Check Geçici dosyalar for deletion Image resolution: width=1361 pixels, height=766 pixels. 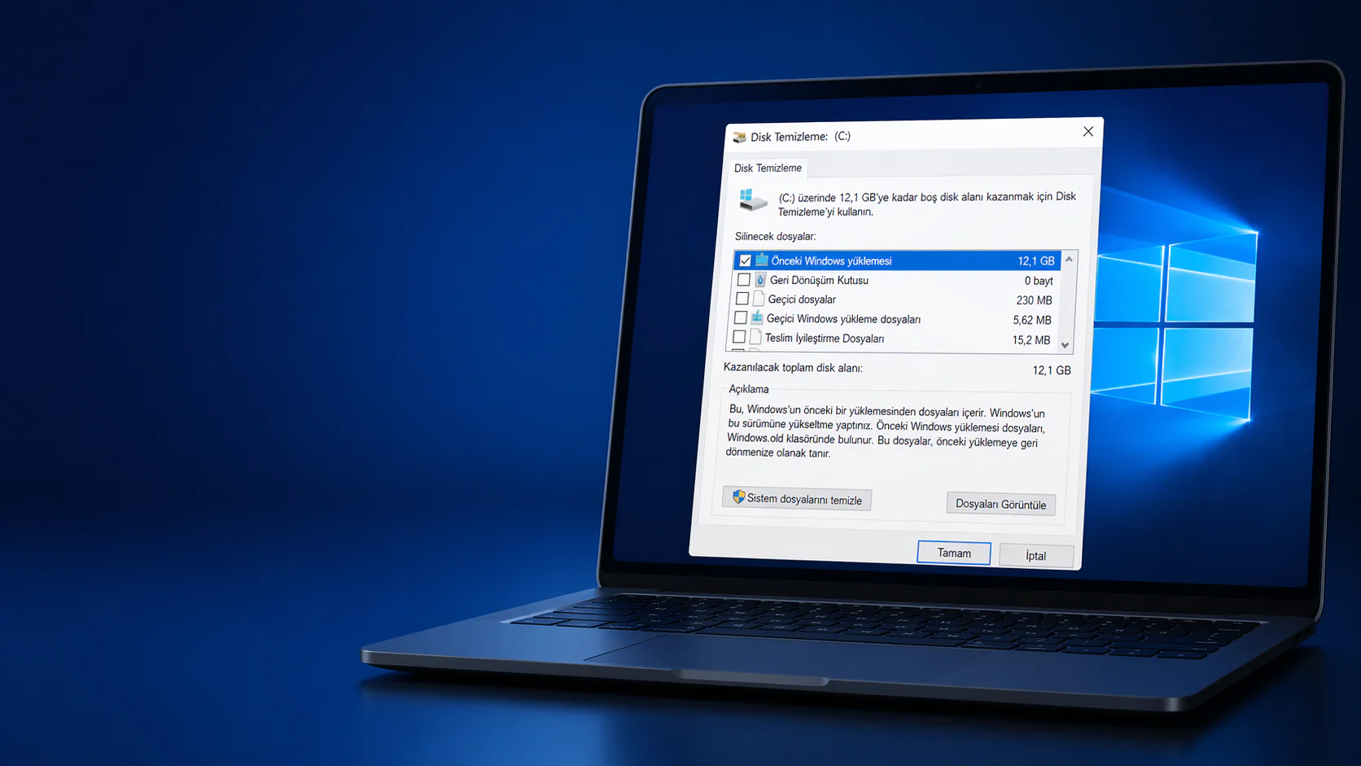point(742,298)
